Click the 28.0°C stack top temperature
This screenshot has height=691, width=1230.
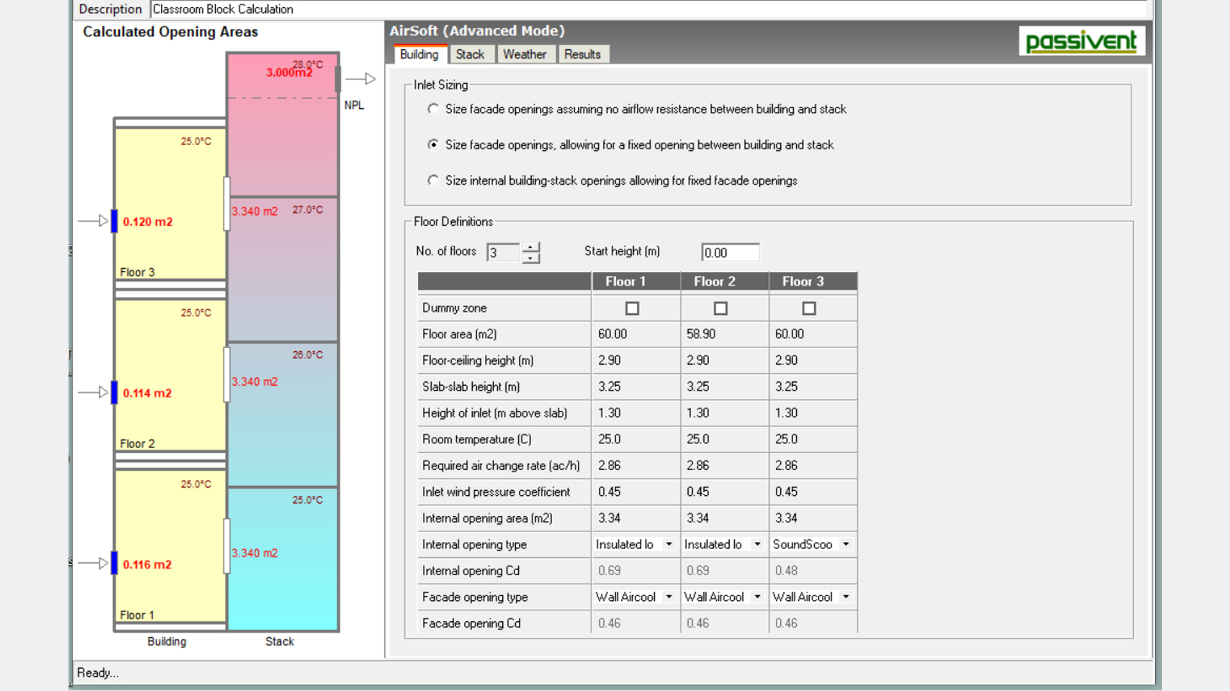[x=308, y=65]
